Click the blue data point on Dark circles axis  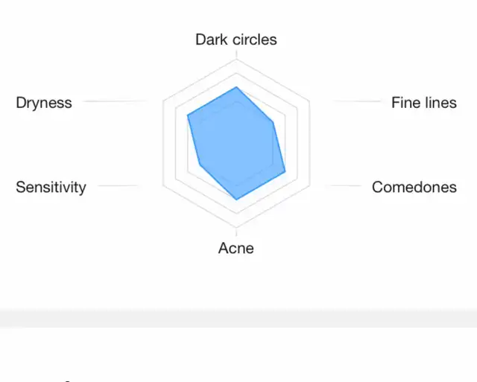point(236,87)
